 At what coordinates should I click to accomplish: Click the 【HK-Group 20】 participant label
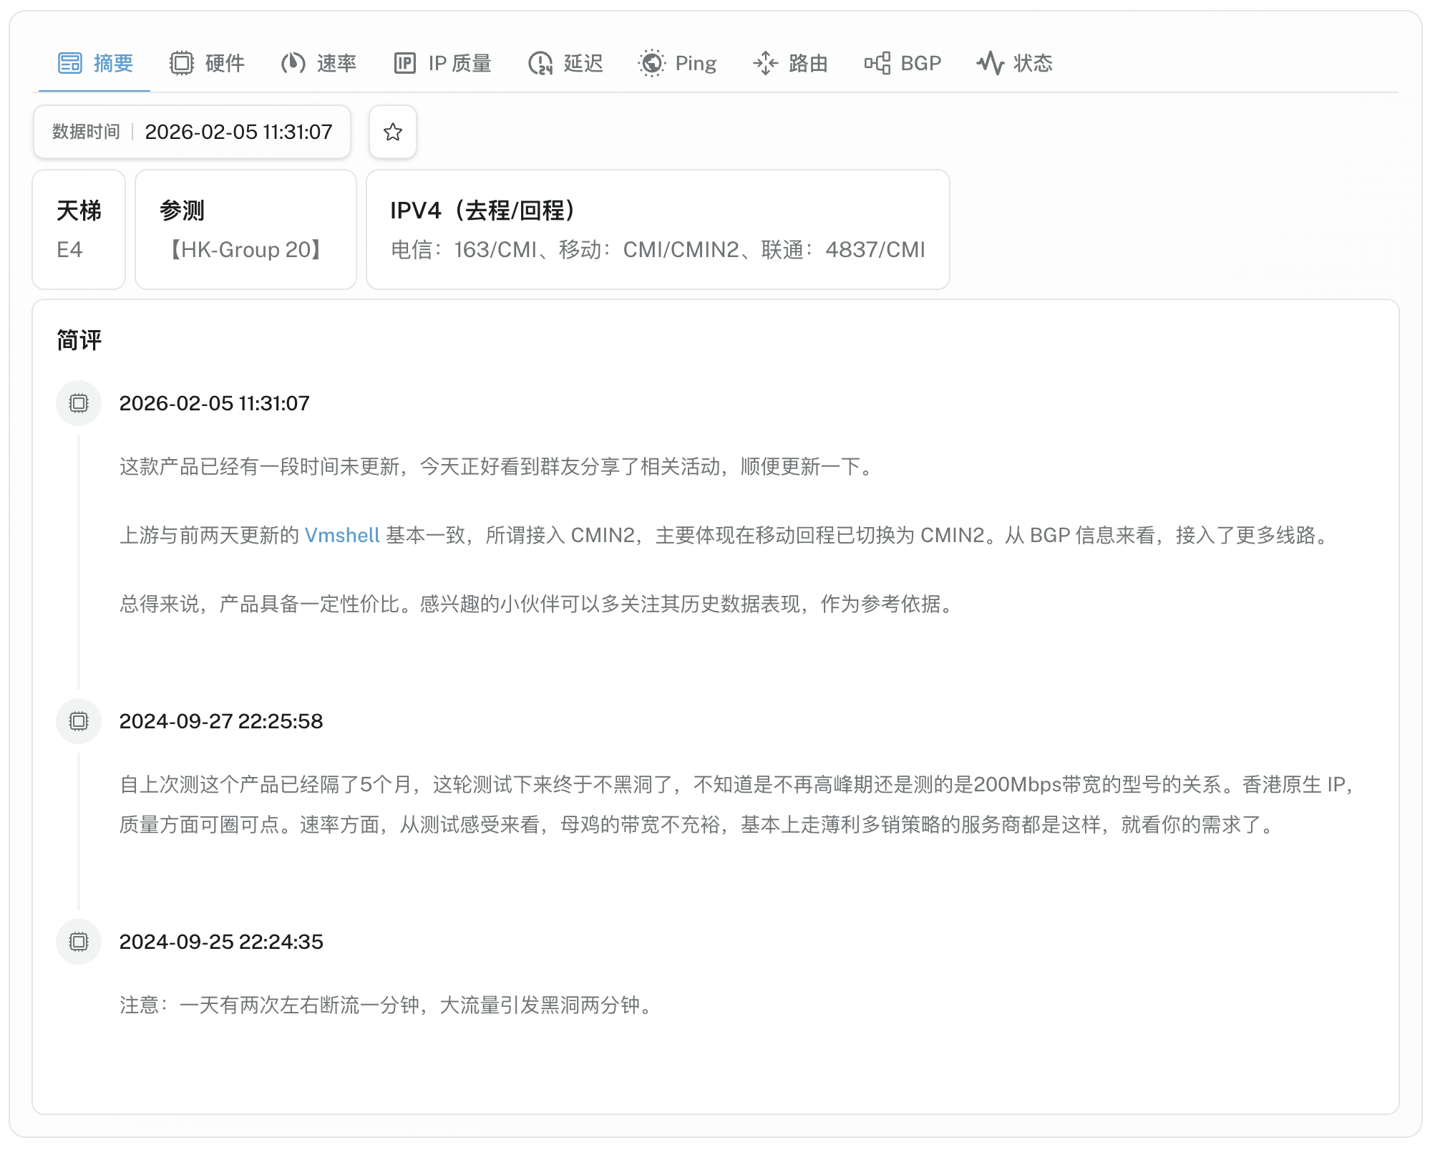pyautogui.click(x=245, y=249)
